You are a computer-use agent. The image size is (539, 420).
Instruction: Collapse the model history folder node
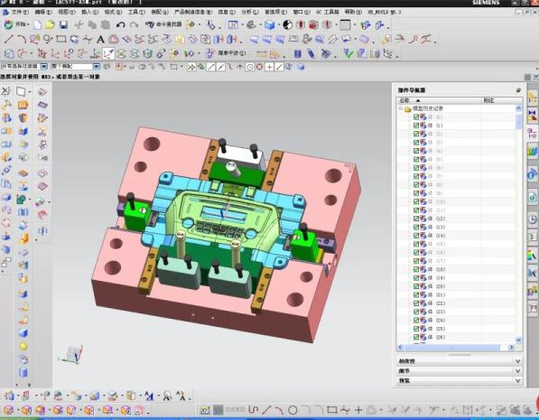401,108
